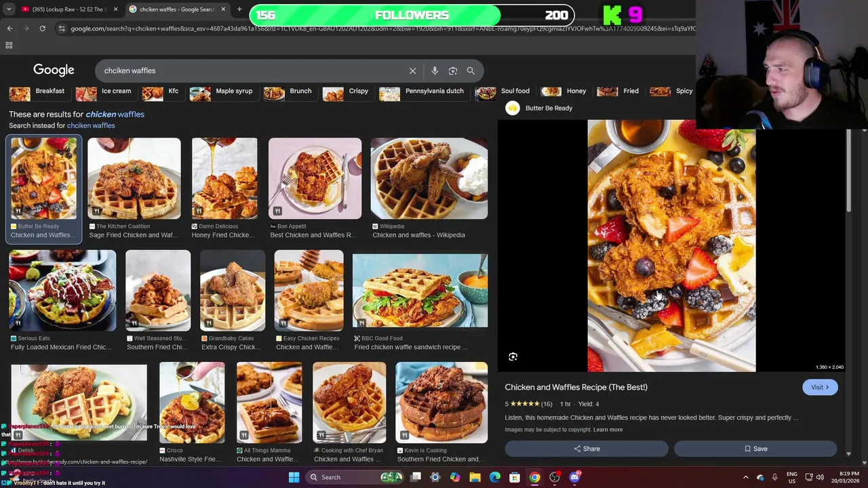Open Google Lens search by image icon
The width and height of the screenshot is (868, 488).
[x=452, y=70]
